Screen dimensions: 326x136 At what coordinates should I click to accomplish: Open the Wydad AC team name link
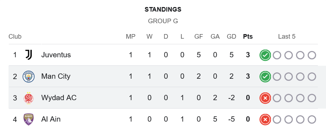(59, 98)
